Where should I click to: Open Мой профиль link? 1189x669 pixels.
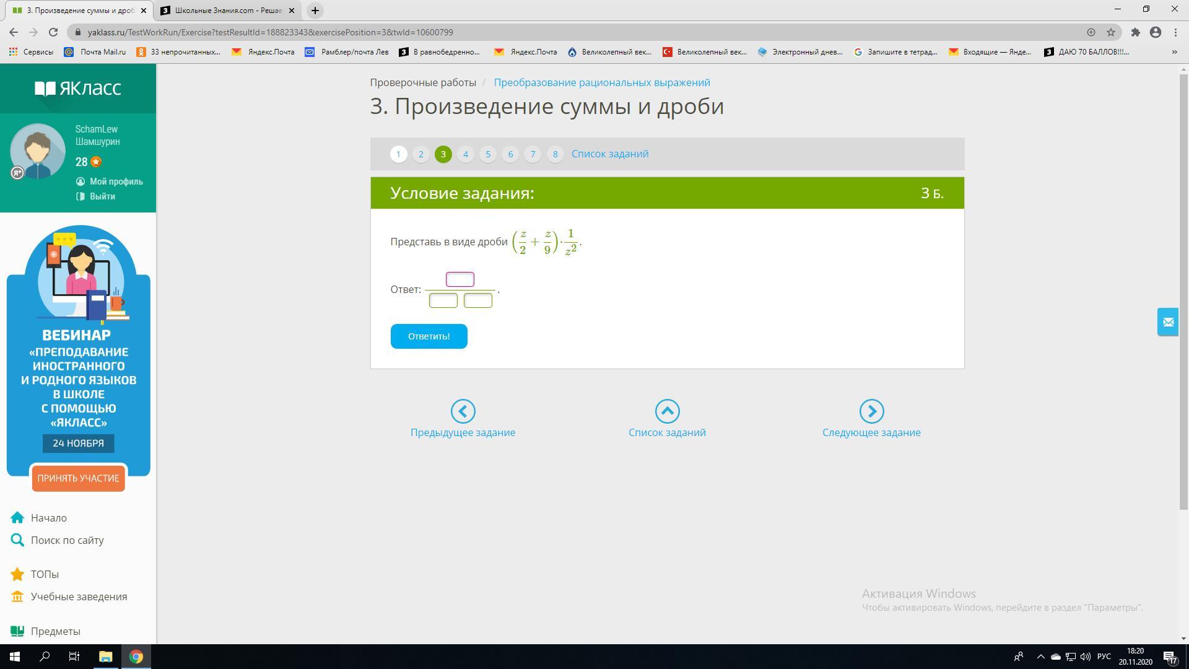(x=116, y=181)
